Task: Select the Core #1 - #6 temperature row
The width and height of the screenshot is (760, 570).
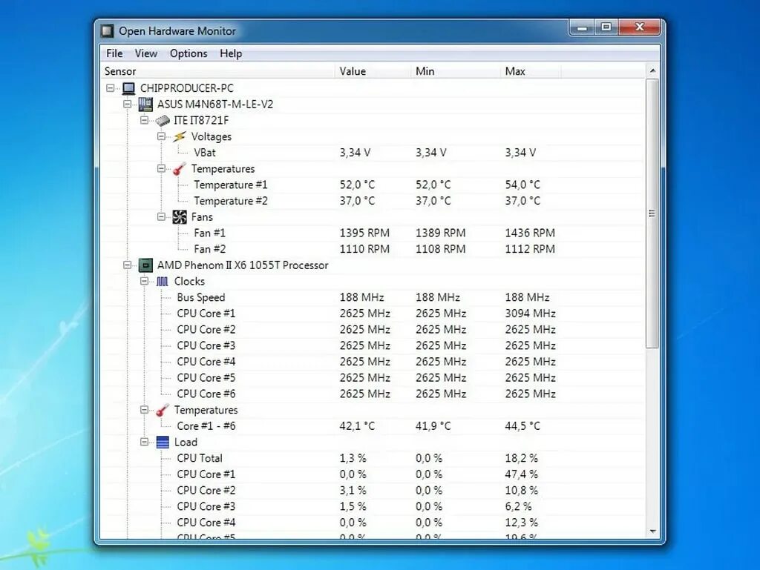Action: pos(373,426)
